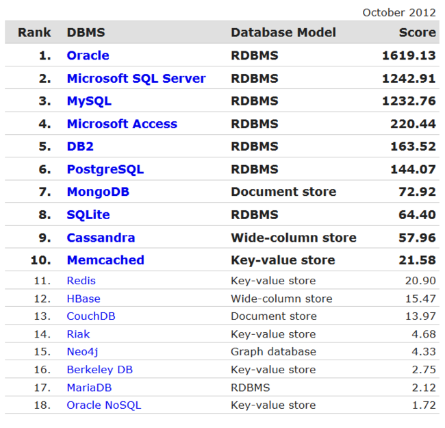
Task: Follow the MySQL link
Action: tap(89, 101)
